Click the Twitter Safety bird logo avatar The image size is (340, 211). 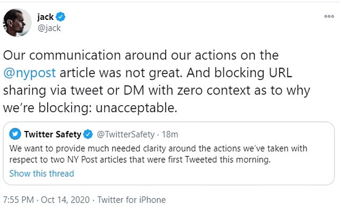coord(15,134)
